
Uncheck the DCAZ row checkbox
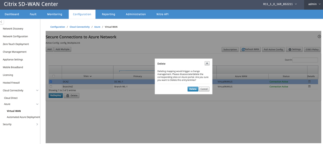51,82
